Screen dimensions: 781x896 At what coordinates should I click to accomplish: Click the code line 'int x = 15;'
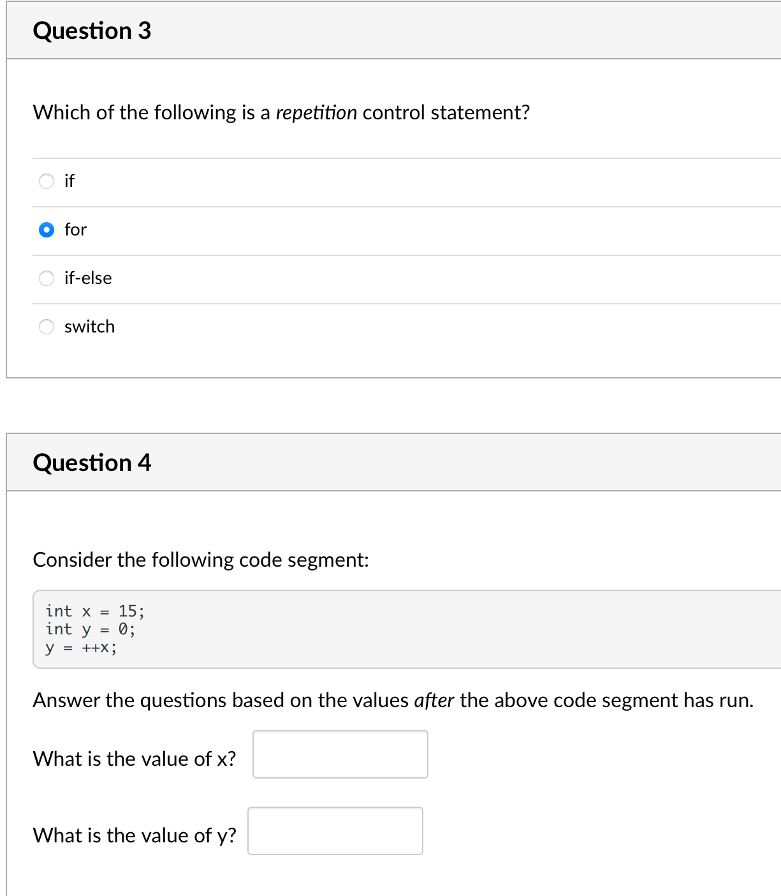95,611
